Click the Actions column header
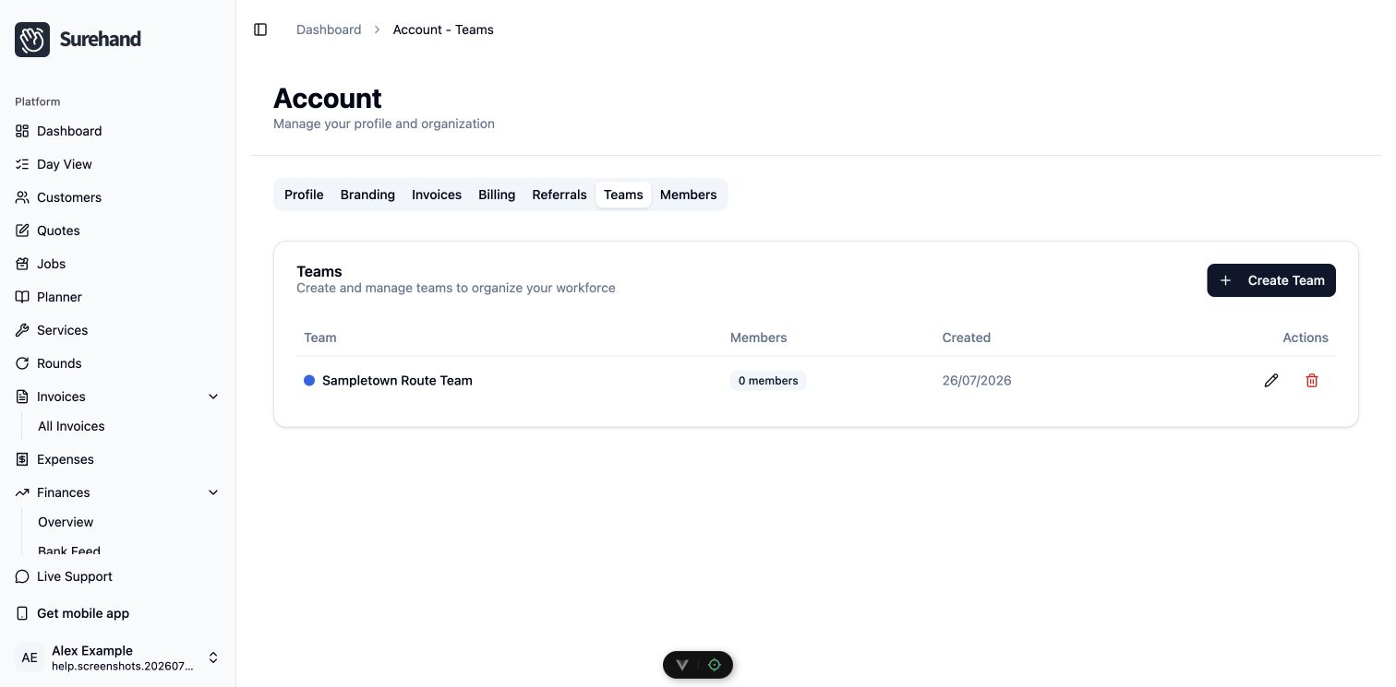Screen dimensions: 1396x687 pos(1306,338)
